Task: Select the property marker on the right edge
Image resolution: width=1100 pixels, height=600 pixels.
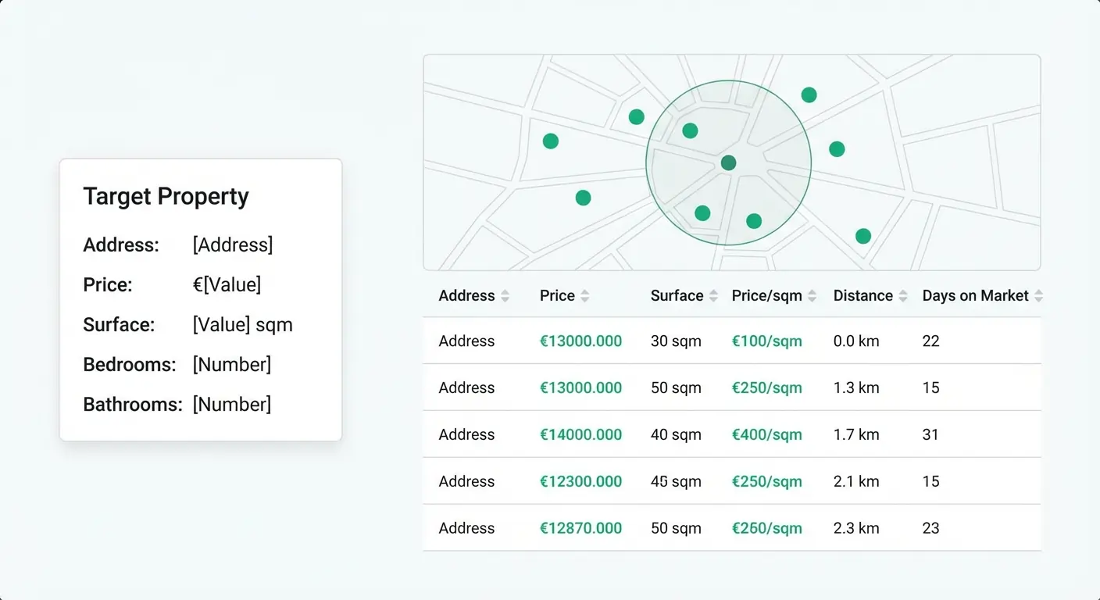Action: tap(837, 147)
